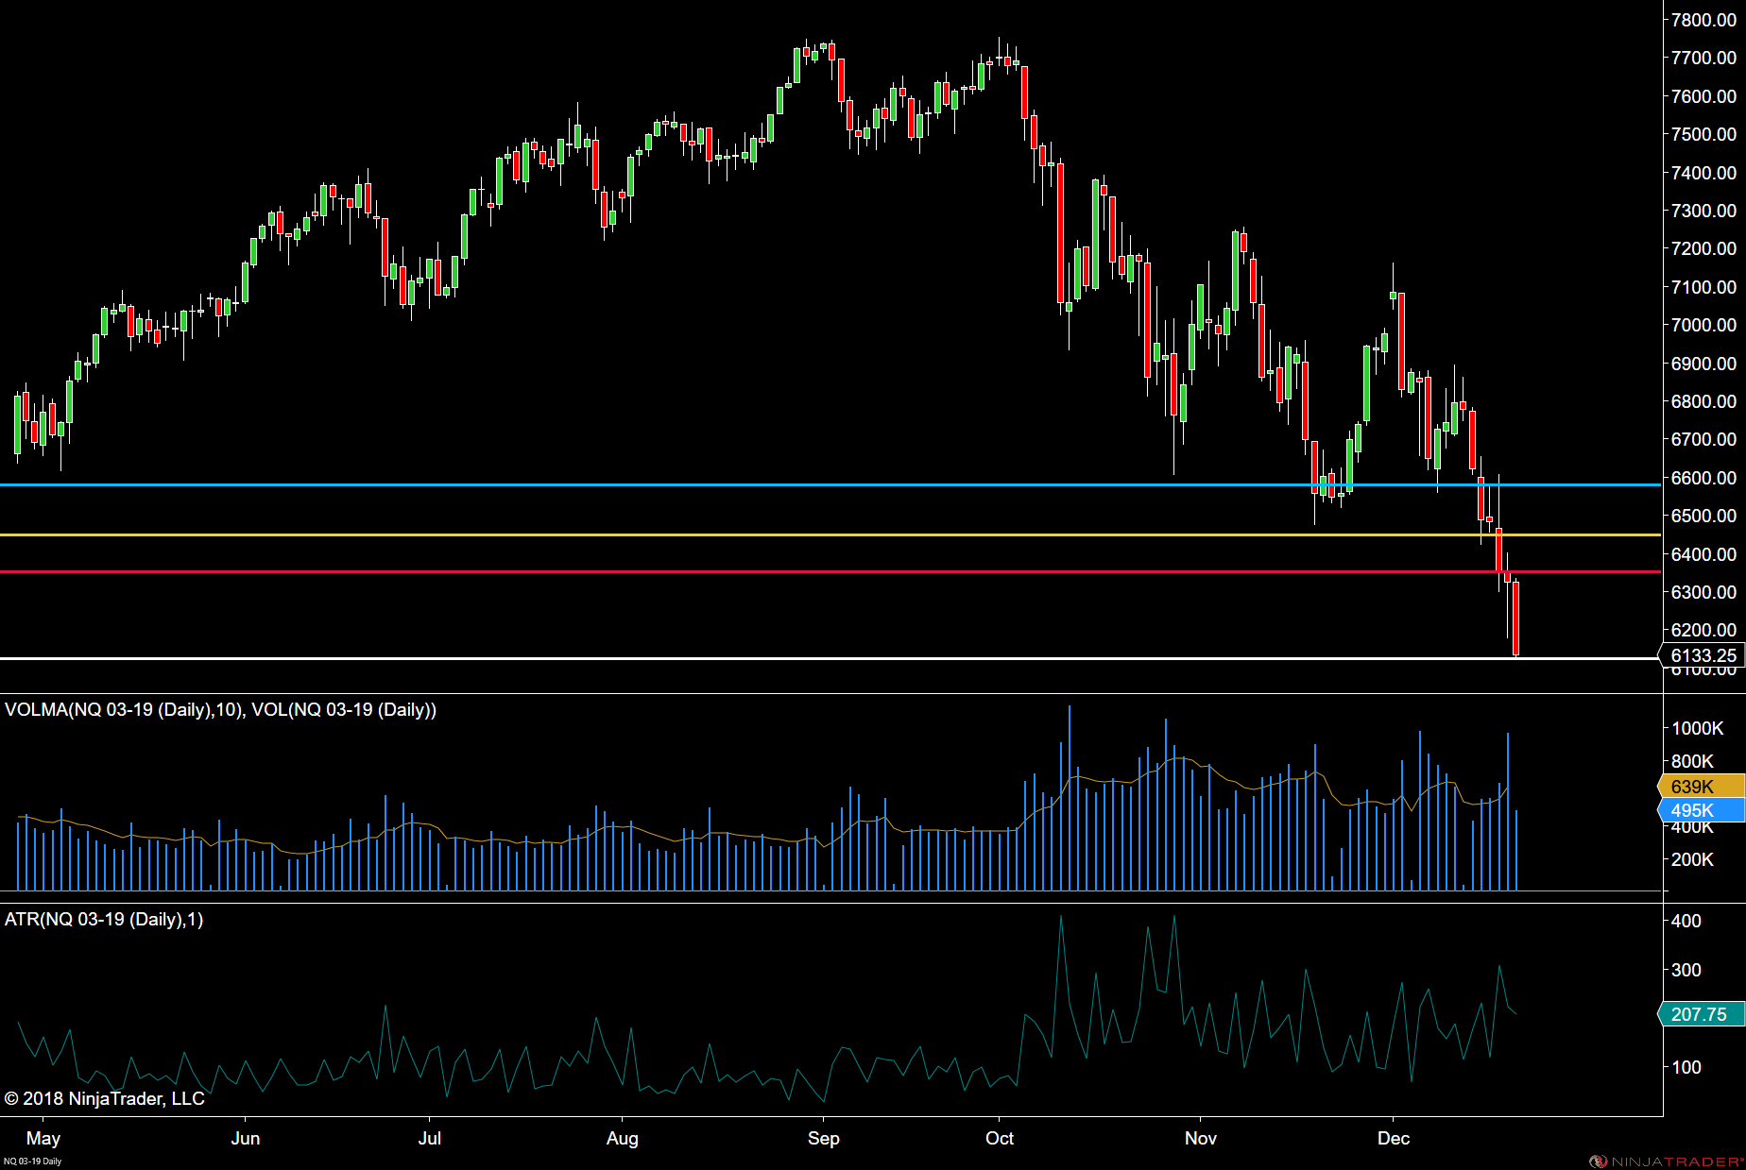Click the 100 ATR axis label
Screen dimensions: 1746x1170
[1686, 1067]
